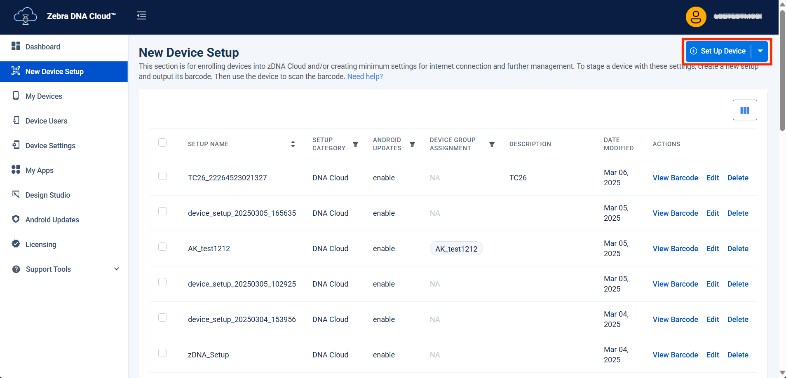Click the Need help? link

point(365,77)
